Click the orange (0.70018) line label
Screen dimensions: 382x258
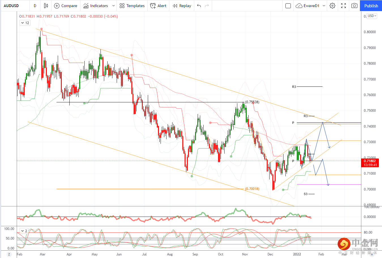(252, 189)
